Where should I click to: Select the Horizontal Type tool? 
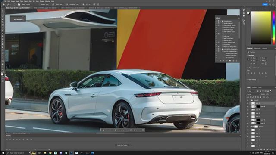3,56
